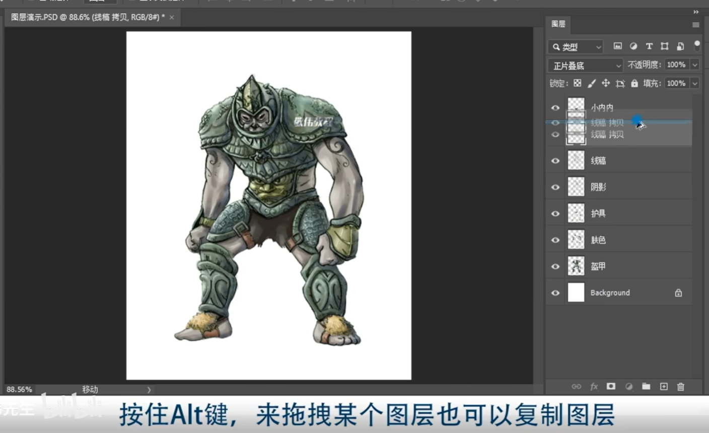The width and height of the screenshot is (709, 433).
Task: Hide the 肤色 layer
Action: (555, 240)
